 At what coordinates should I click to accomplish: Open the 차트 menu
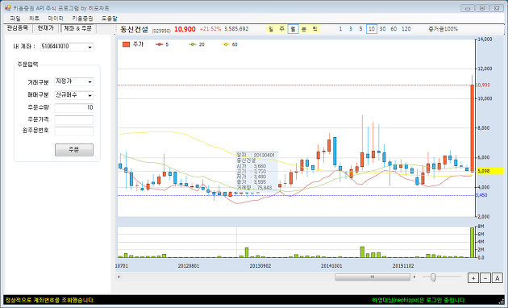35,19
